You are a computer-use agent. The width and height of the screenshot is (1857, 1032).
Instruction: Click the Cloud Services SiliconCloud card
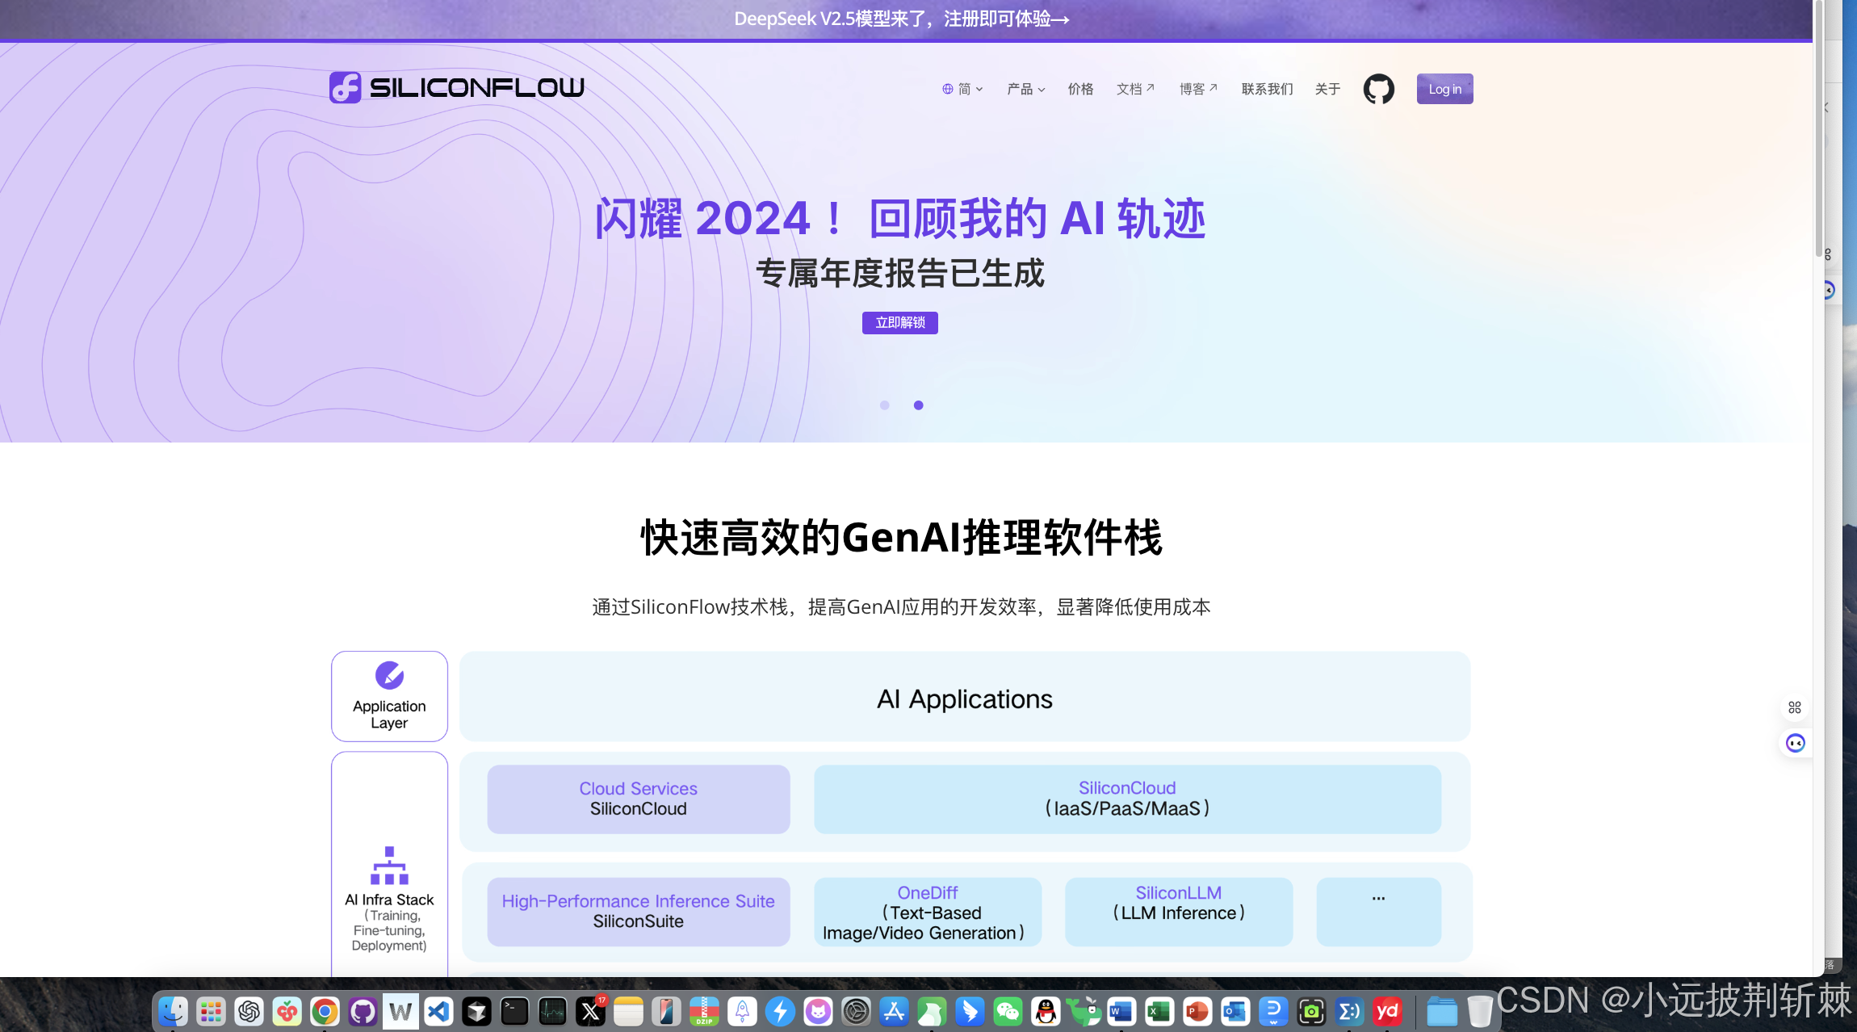(x=638, y=799)
